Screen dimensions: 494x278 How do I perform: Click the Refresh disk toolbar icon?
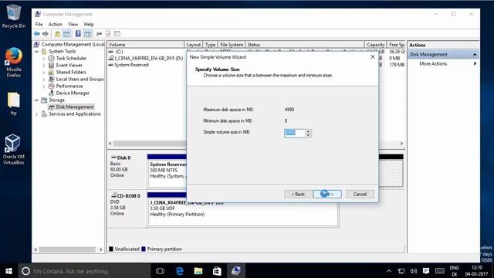tap(99, 34)
